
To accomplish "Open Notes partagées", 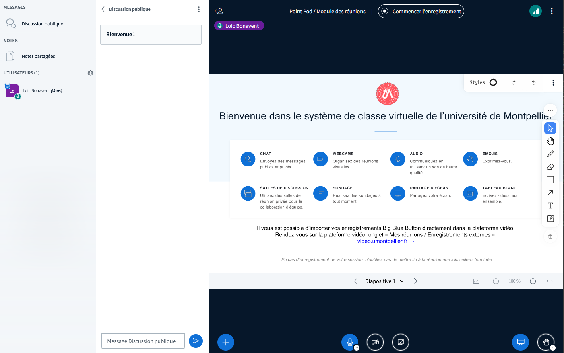I will point(38,56).
